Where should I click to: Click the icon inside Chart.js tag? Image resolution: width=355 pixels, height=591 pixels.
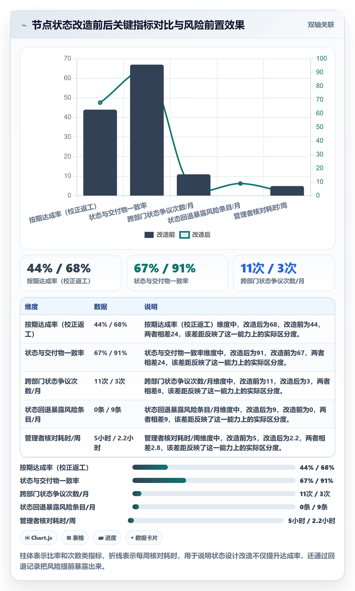[27, 538]
